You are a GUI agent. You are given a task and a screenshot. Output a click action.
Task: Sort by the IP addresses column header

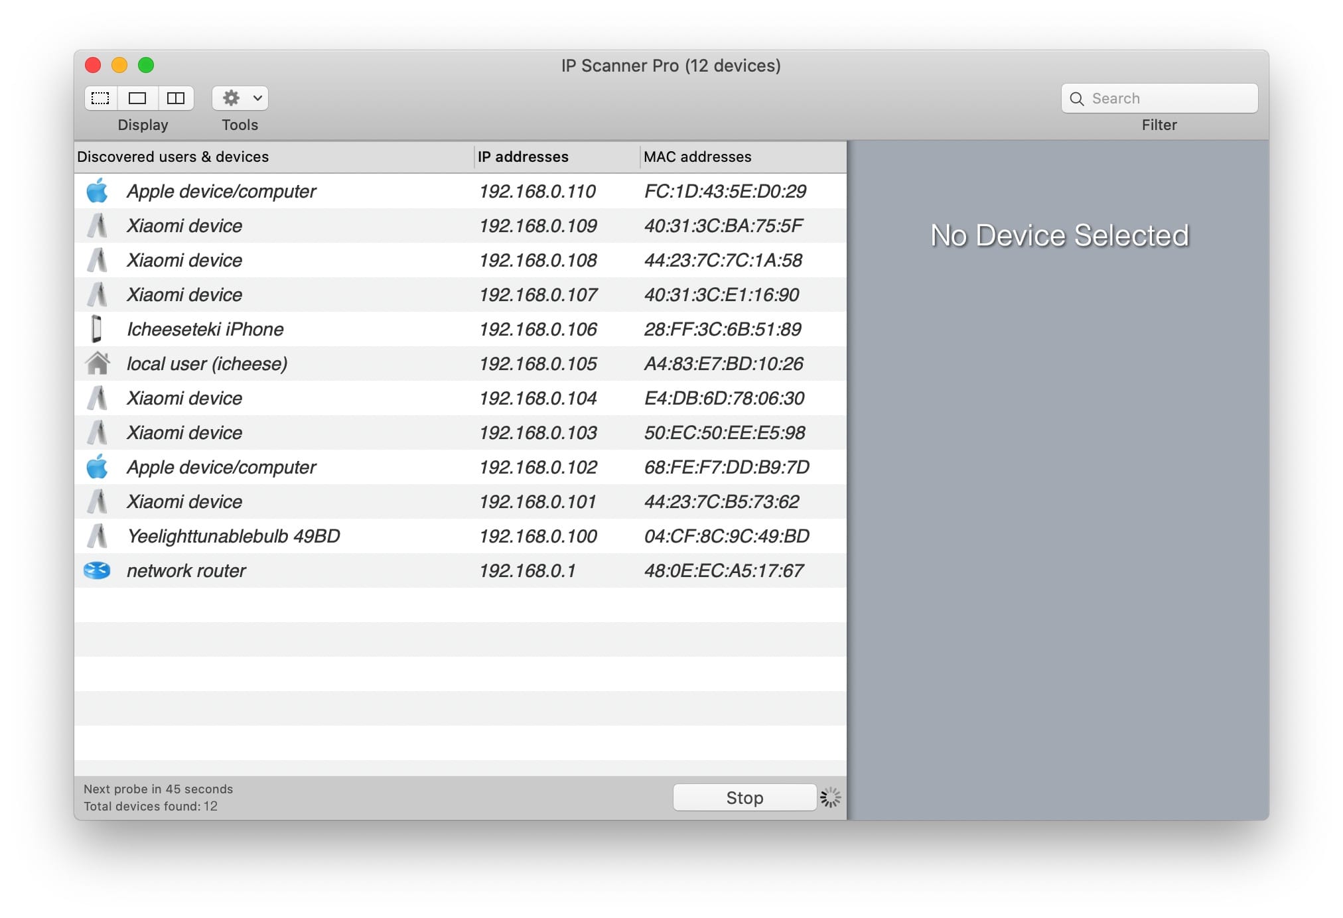coord(523,157)
